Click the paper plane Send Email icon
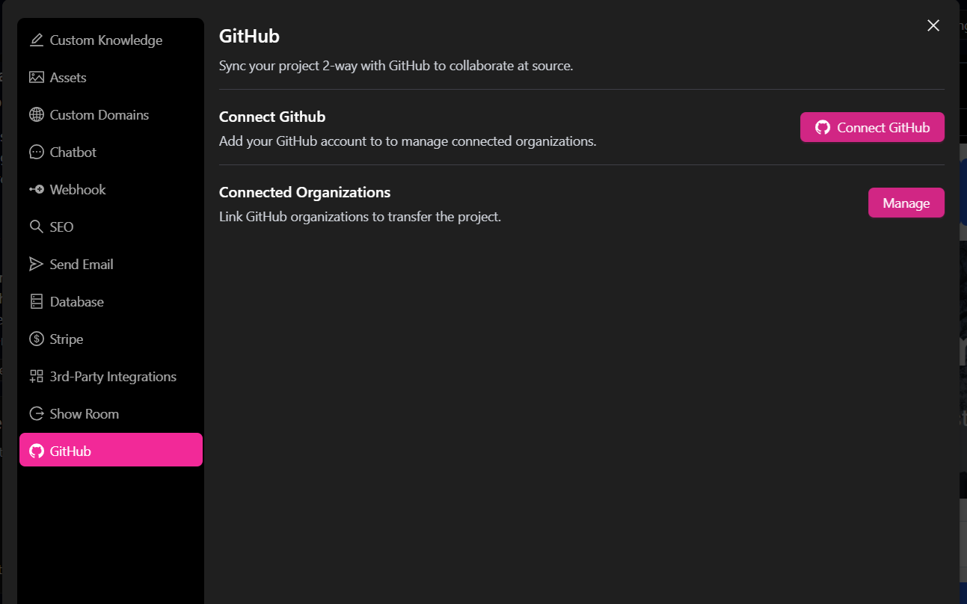Screen dimensions: 967x604 click(x=36, y=265)
